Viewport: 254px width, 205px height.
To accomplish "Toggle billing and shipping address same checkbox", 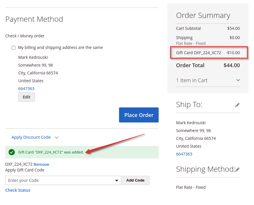I will [14, 47].
